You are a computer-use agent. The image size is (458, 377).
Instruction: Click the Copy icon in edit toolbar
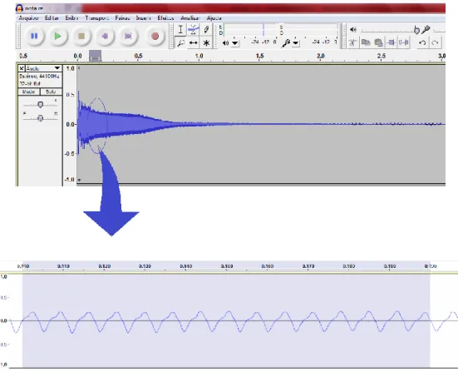[x=366, y=42]
